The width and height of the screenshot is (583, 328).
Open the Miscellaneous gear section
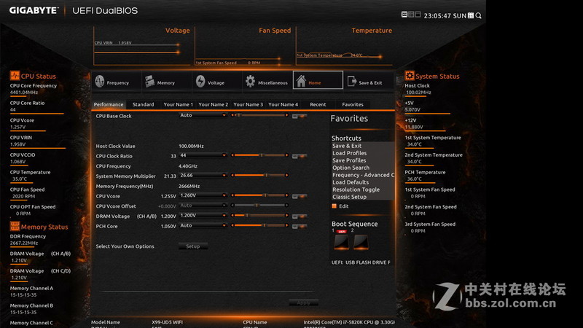250,81
